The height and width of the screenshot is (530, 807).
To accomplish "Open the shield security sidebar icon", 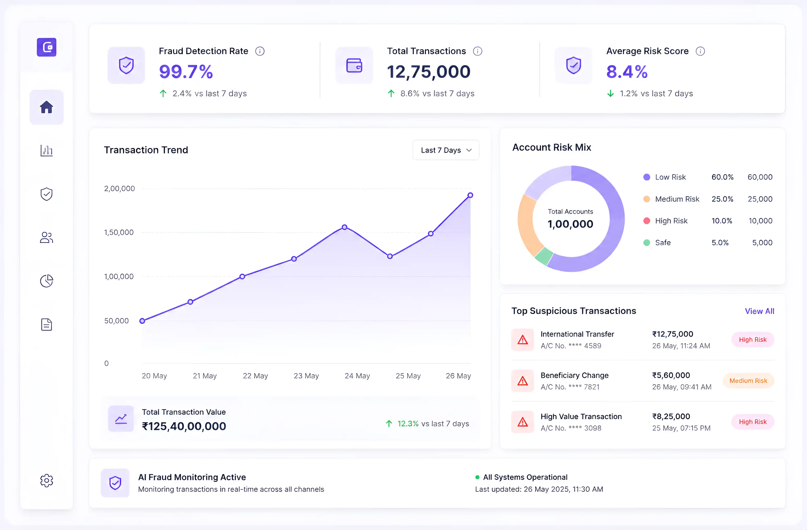I will pos(46,194).
